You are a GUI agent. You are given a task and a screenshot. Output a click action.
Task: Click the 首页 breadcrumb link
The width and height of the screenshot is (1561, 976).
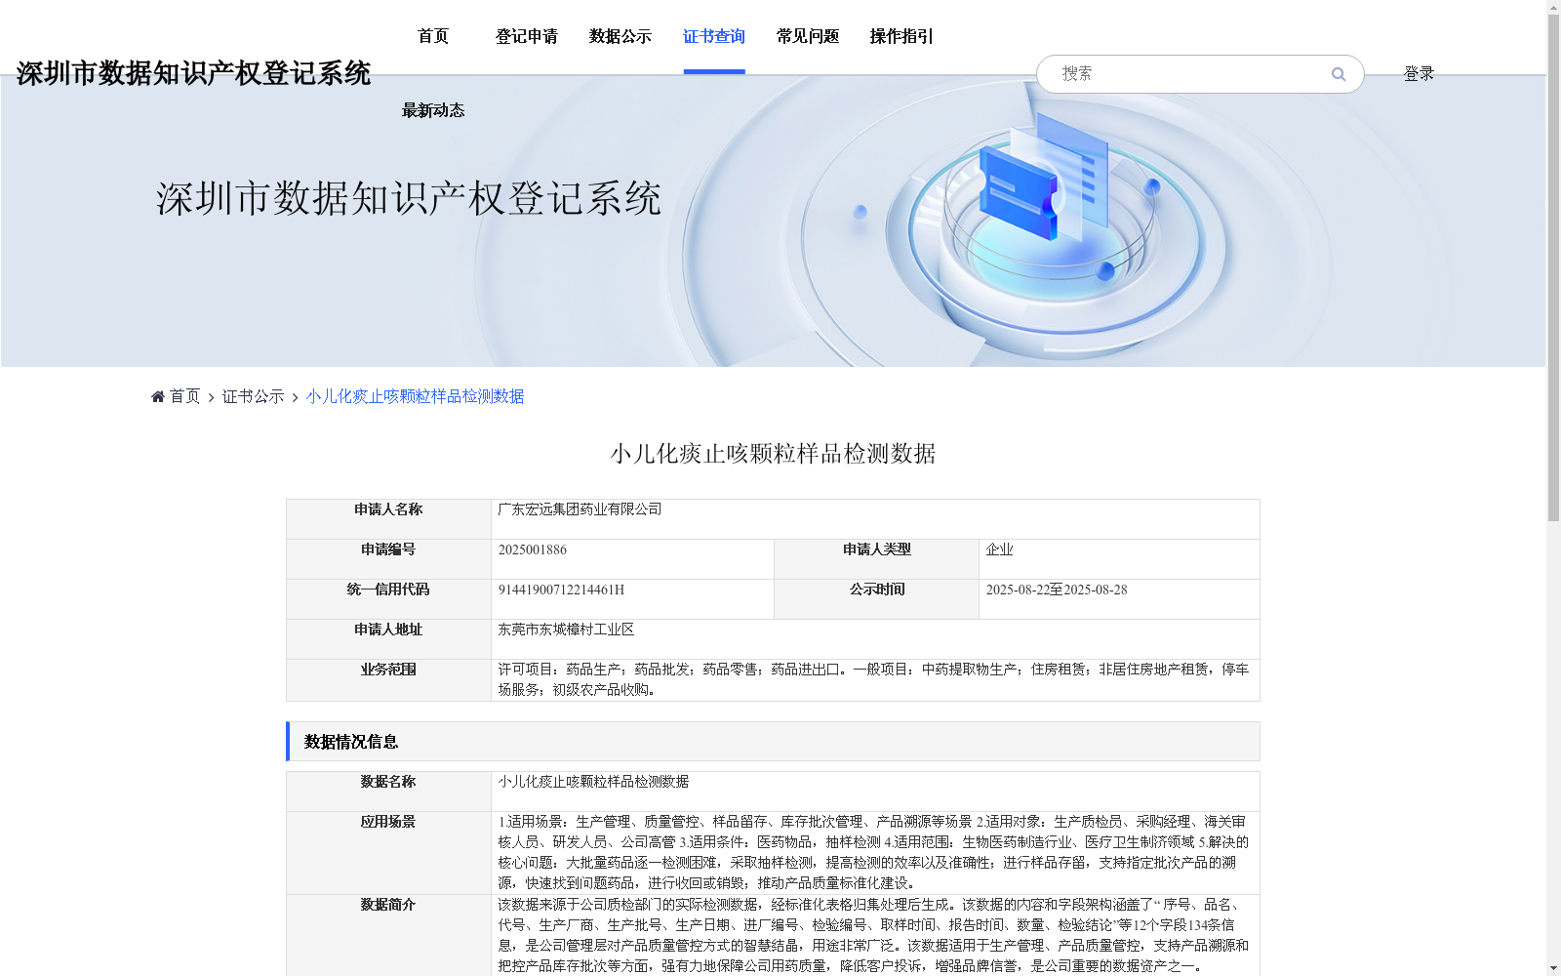click(x=184, y=396)
